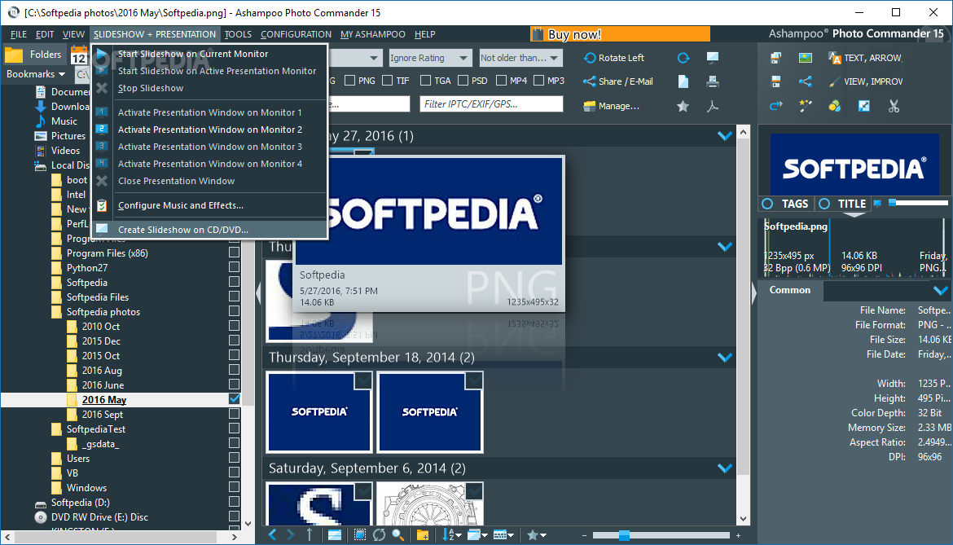The width and height of the screenshot is (953, 545).
Task: Click the Manage... button
Action: click(x=611, y=107)
